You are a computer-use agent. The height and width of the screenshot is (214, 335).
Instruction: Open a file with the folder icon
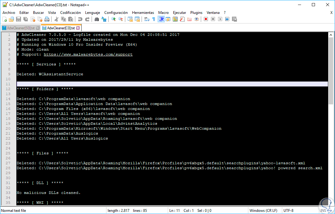click(11, 19)
